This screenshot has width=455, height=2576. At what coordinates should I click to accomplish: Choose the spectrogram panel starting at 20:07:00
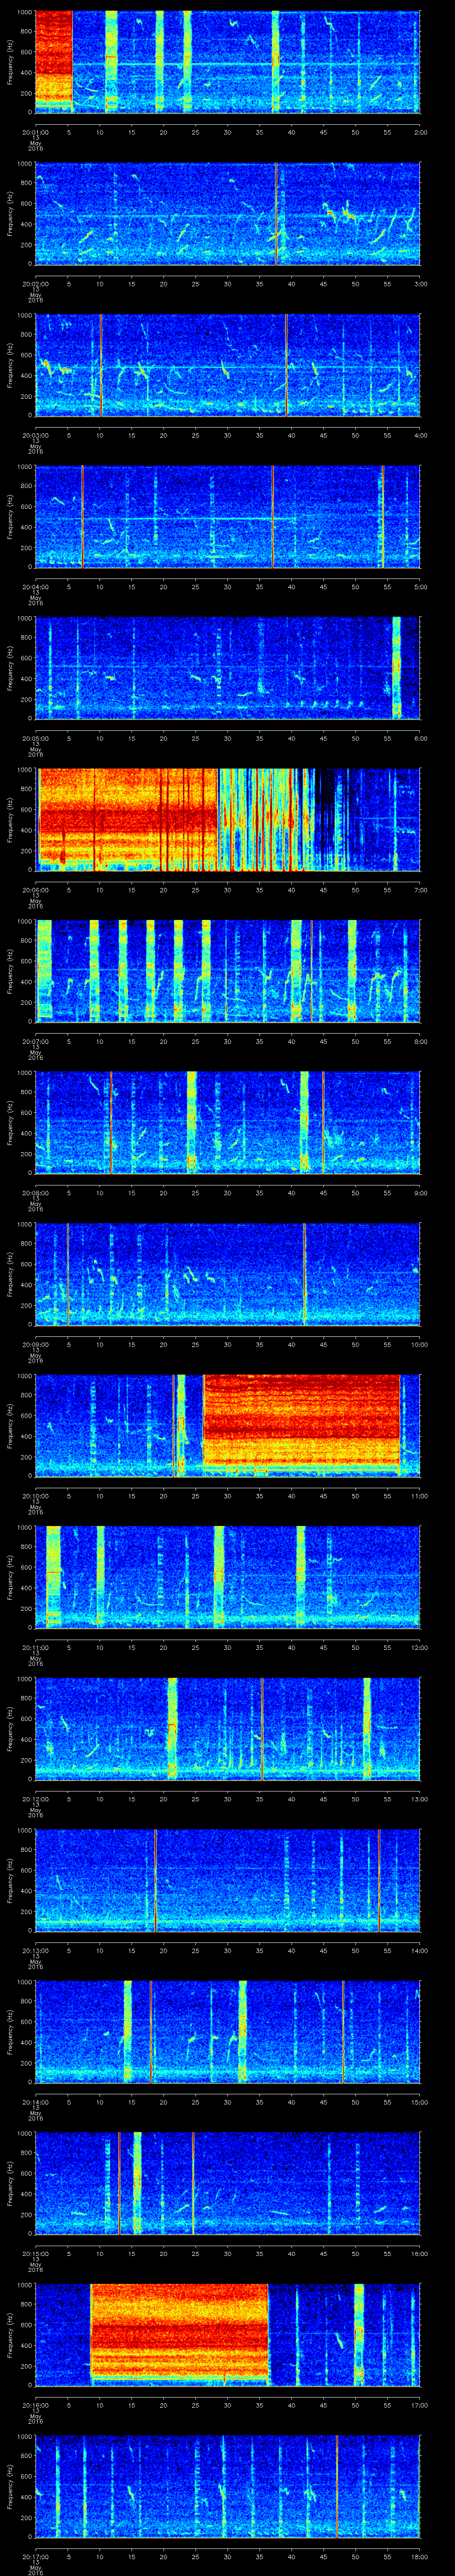[227, 971]
